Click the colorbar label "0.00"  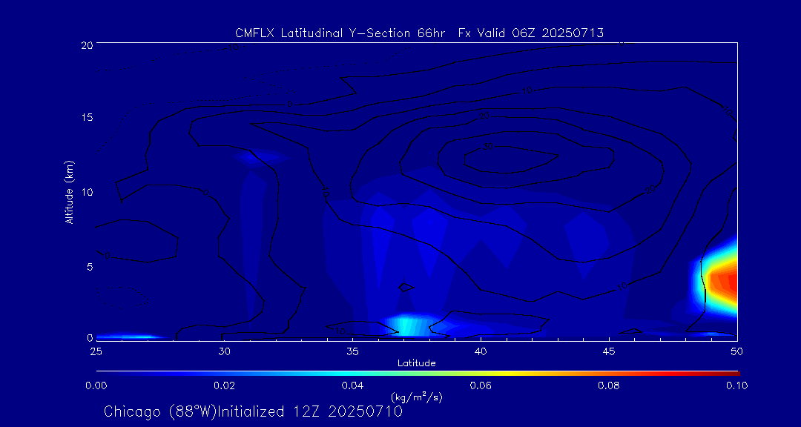[x=96, y=385]
